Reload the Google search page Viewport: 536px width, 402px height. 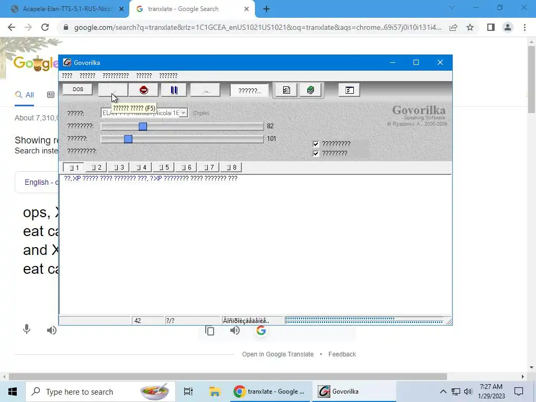45,27
